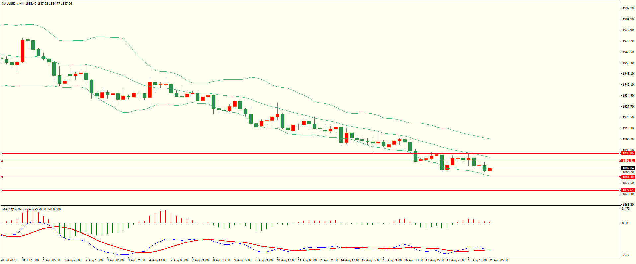Viewport: 636px width, 264px height.
Task: Select 1927.70 on the price scale
Action: 628,107
